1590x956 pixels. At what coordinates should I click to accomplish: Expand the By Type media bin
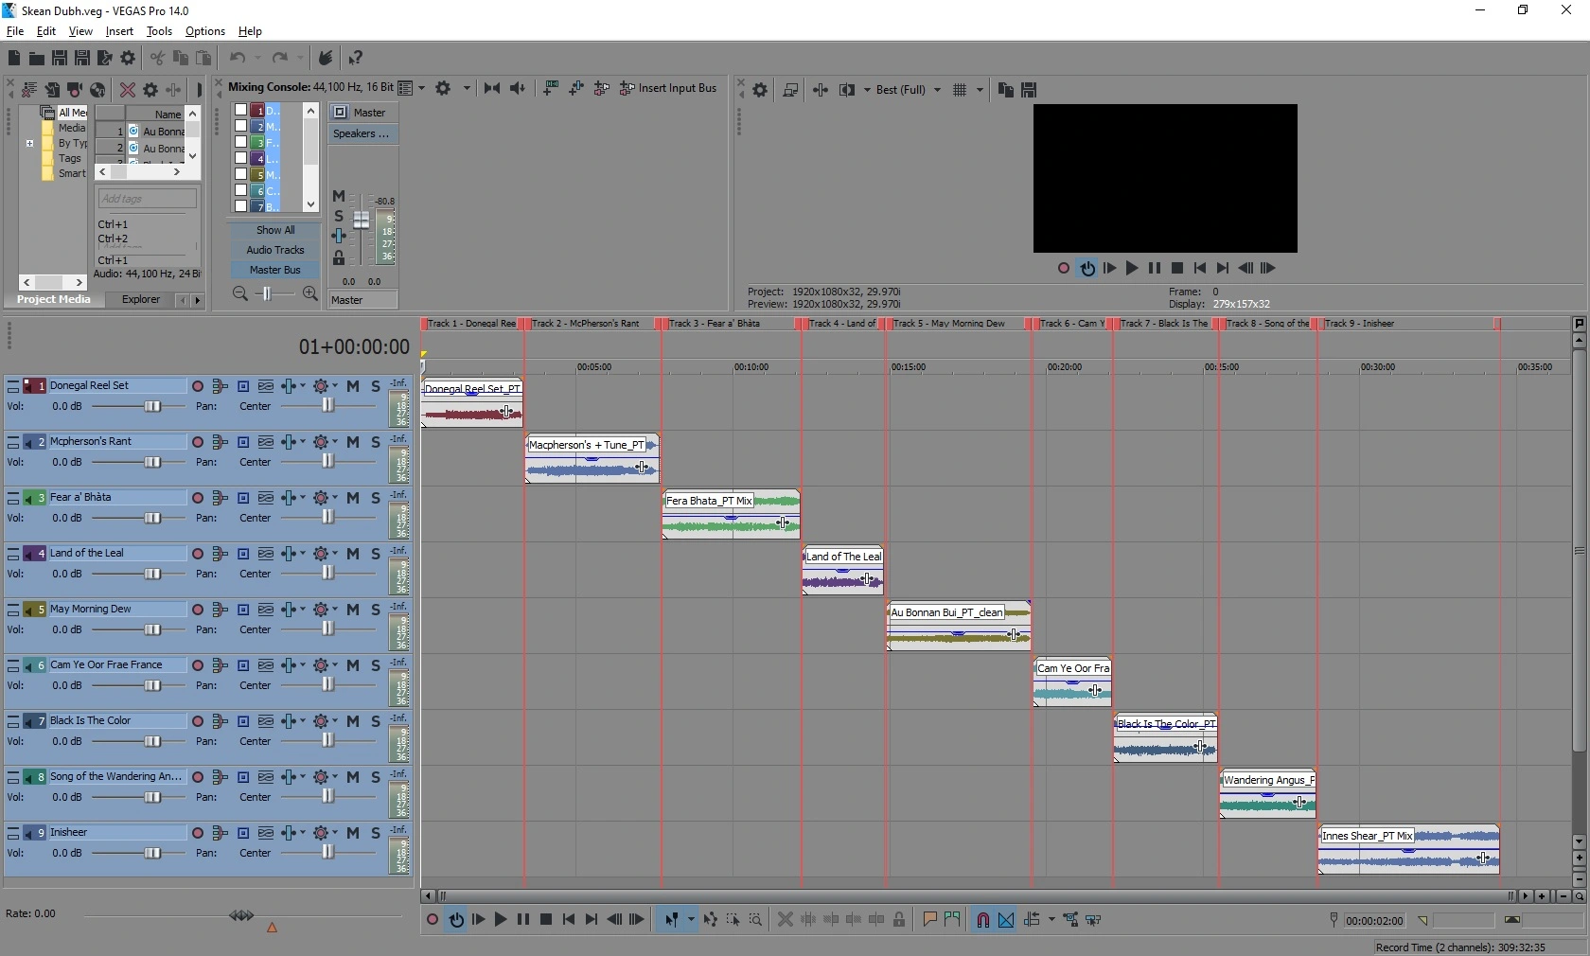point(30,144)
